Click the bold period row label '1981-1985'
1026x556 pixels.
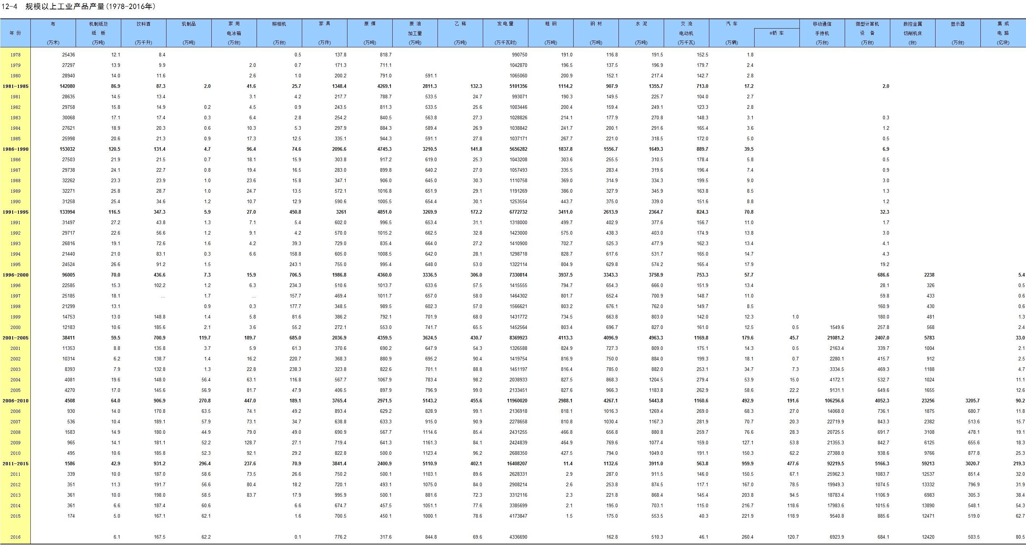coord(15,86)
